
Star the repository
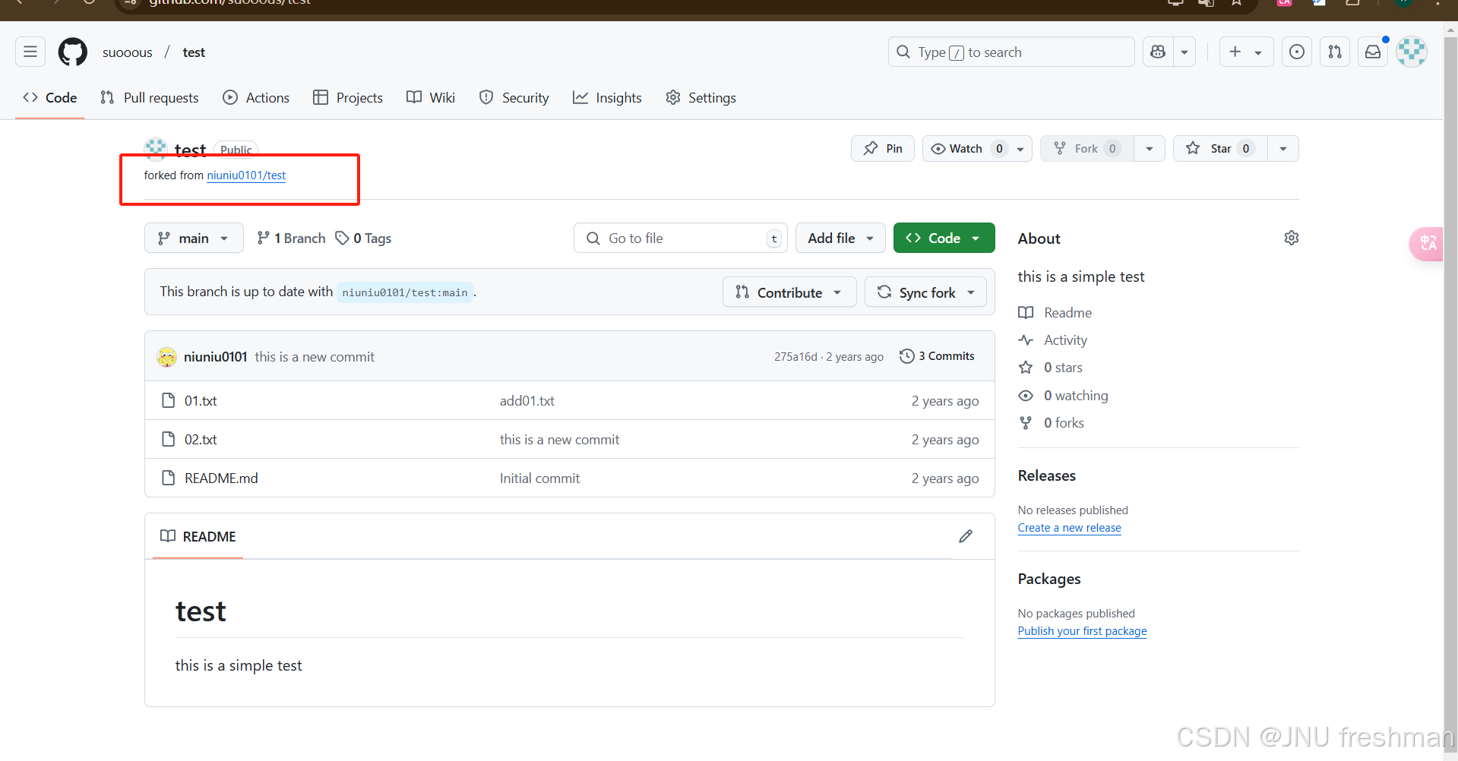click(1220, 148)
